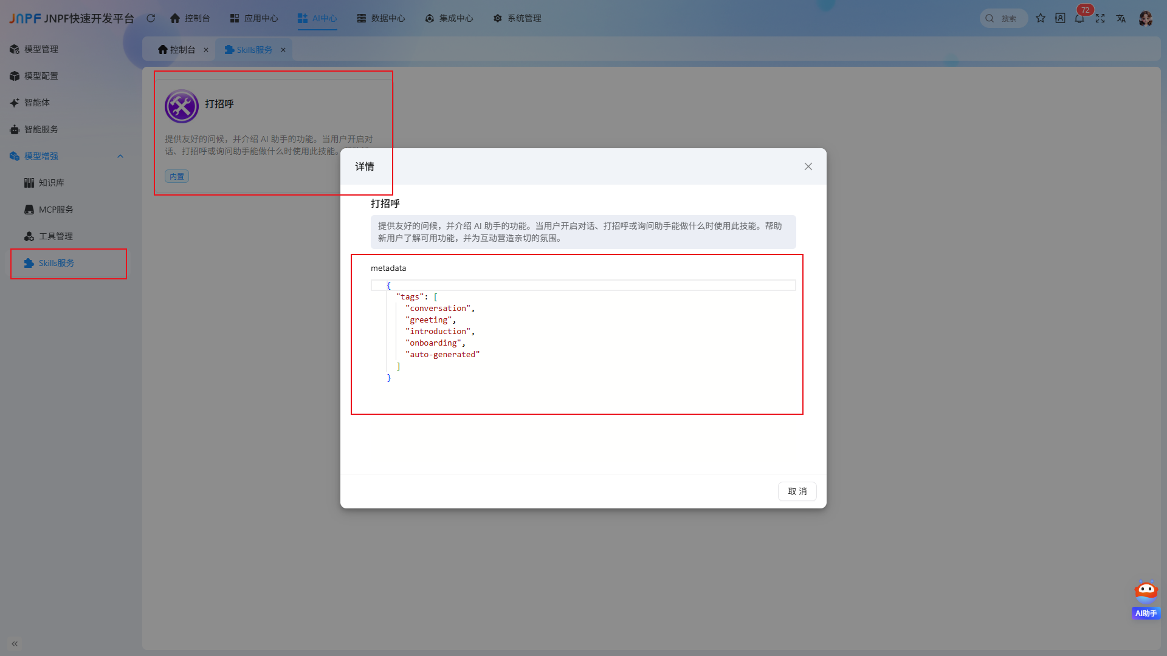This screenshot has width=1167, height=656.
Task: Click the 详情 dialog title
Action: click(365, 166)
